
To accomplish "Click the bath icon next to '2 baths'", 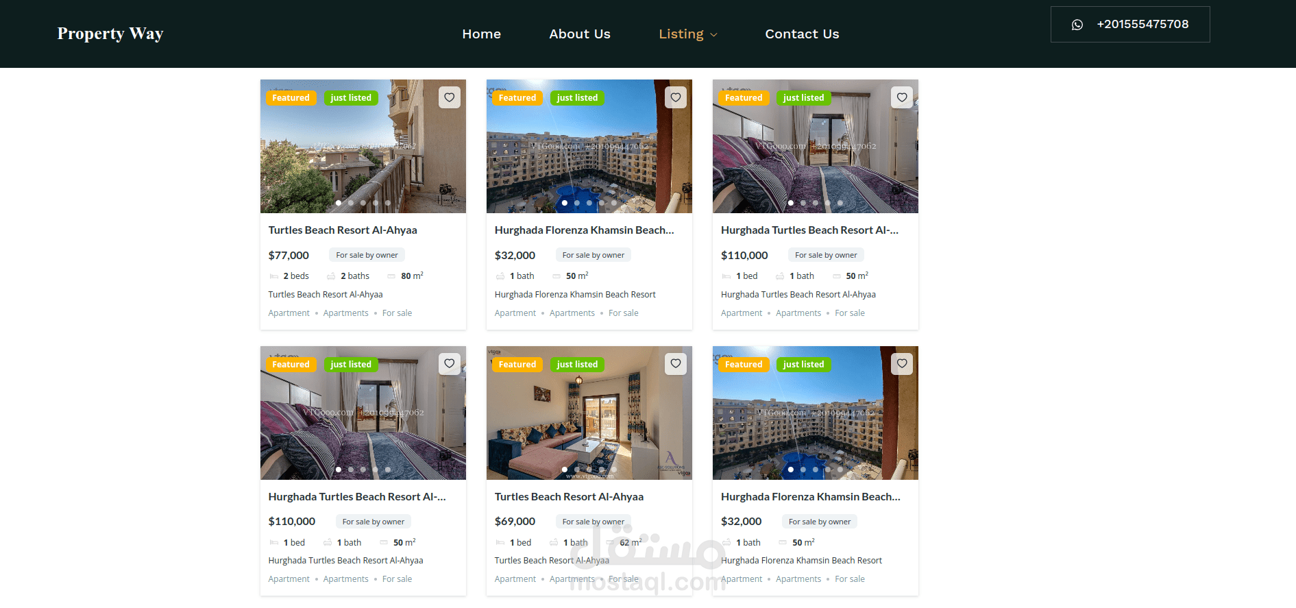I will point(331,276).
